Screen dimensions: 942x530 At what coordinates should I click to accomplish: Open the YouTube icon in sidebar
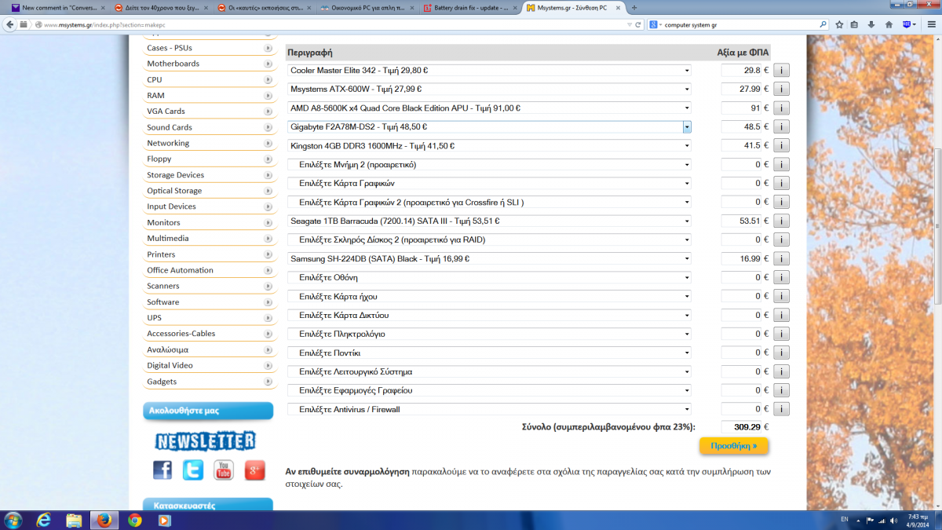pyautogui.click(x=224, y=470)
